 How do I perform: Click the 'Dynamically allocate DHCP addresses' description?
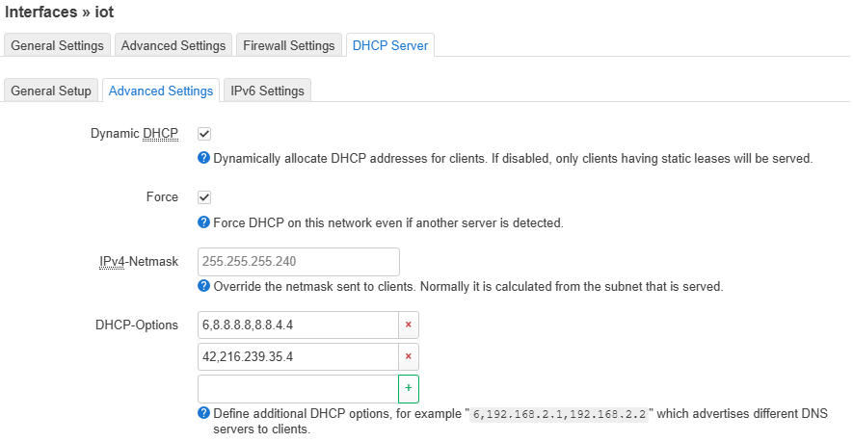click(x=513, y=159)
